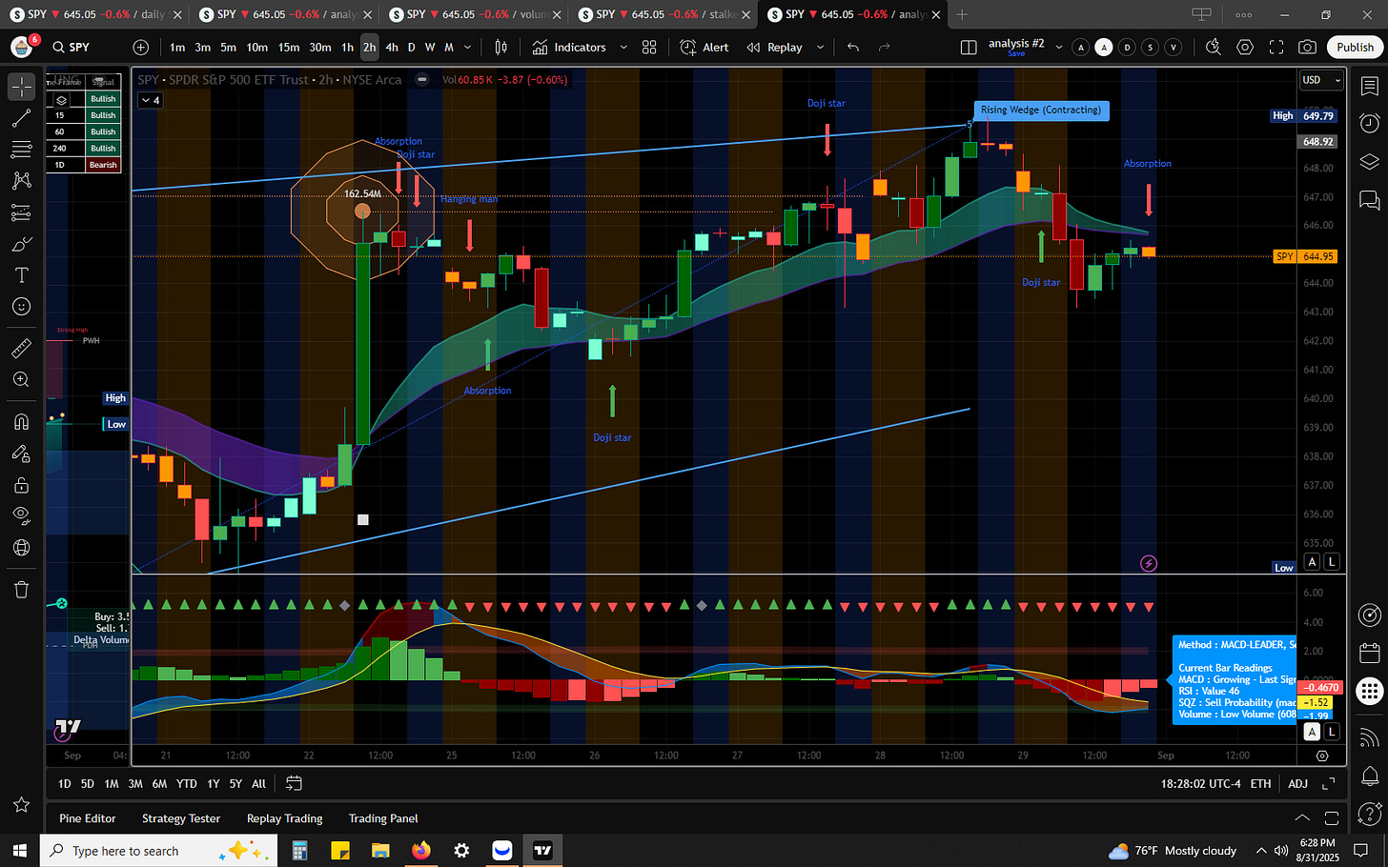Open the Fibonacci retracement tools

(22, 150)
